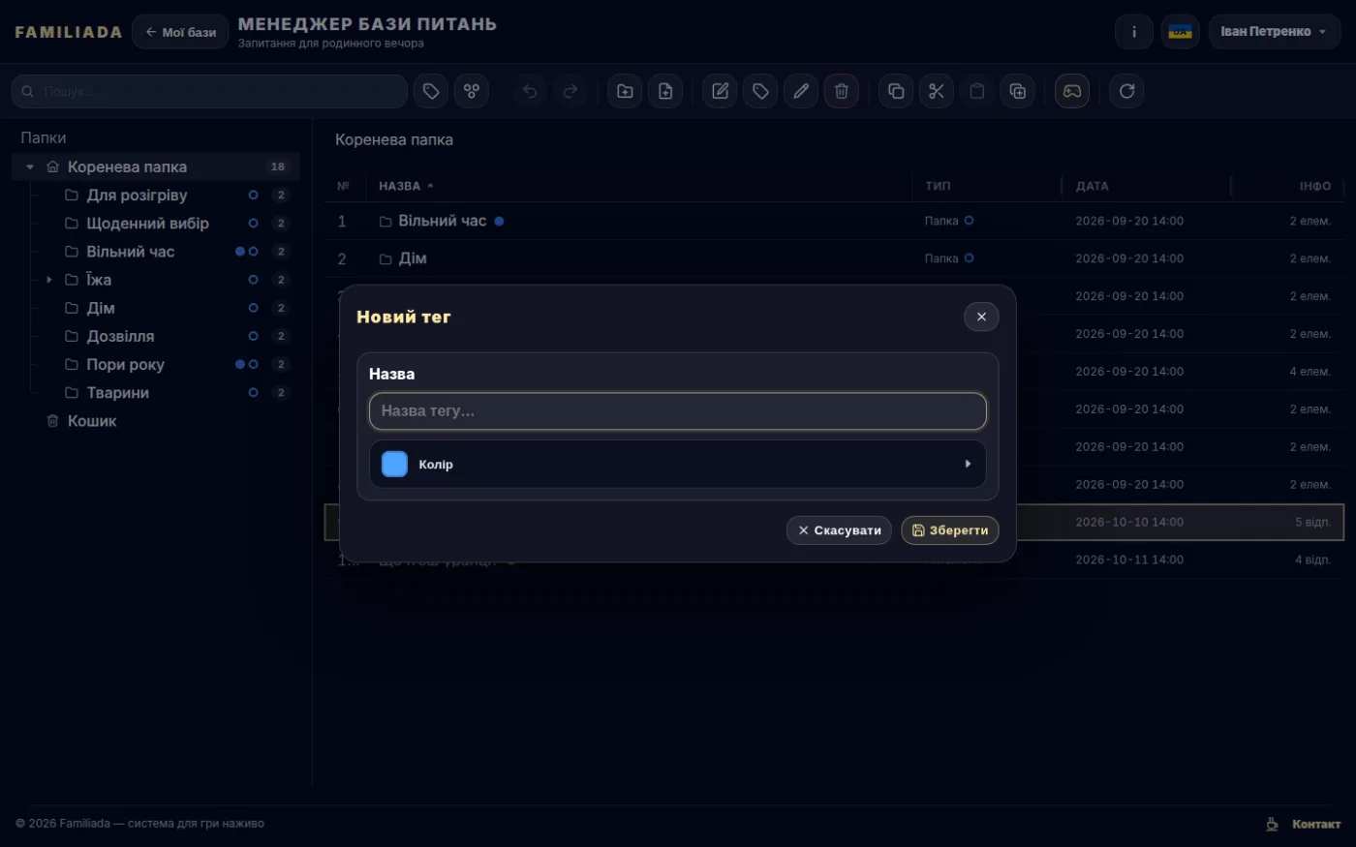
Task: Click the refresh icon in toolbar
Action: (x=1126, y=91)
